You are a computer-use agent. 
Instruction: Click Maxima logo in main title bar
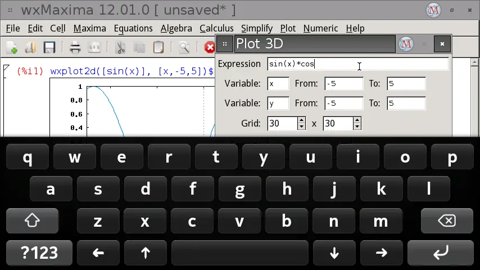[433, 11]
